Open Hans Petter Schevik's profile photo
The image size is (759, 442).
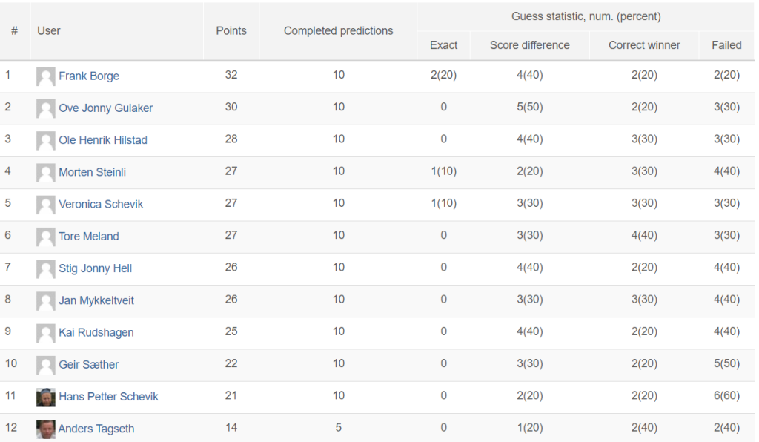45,397
